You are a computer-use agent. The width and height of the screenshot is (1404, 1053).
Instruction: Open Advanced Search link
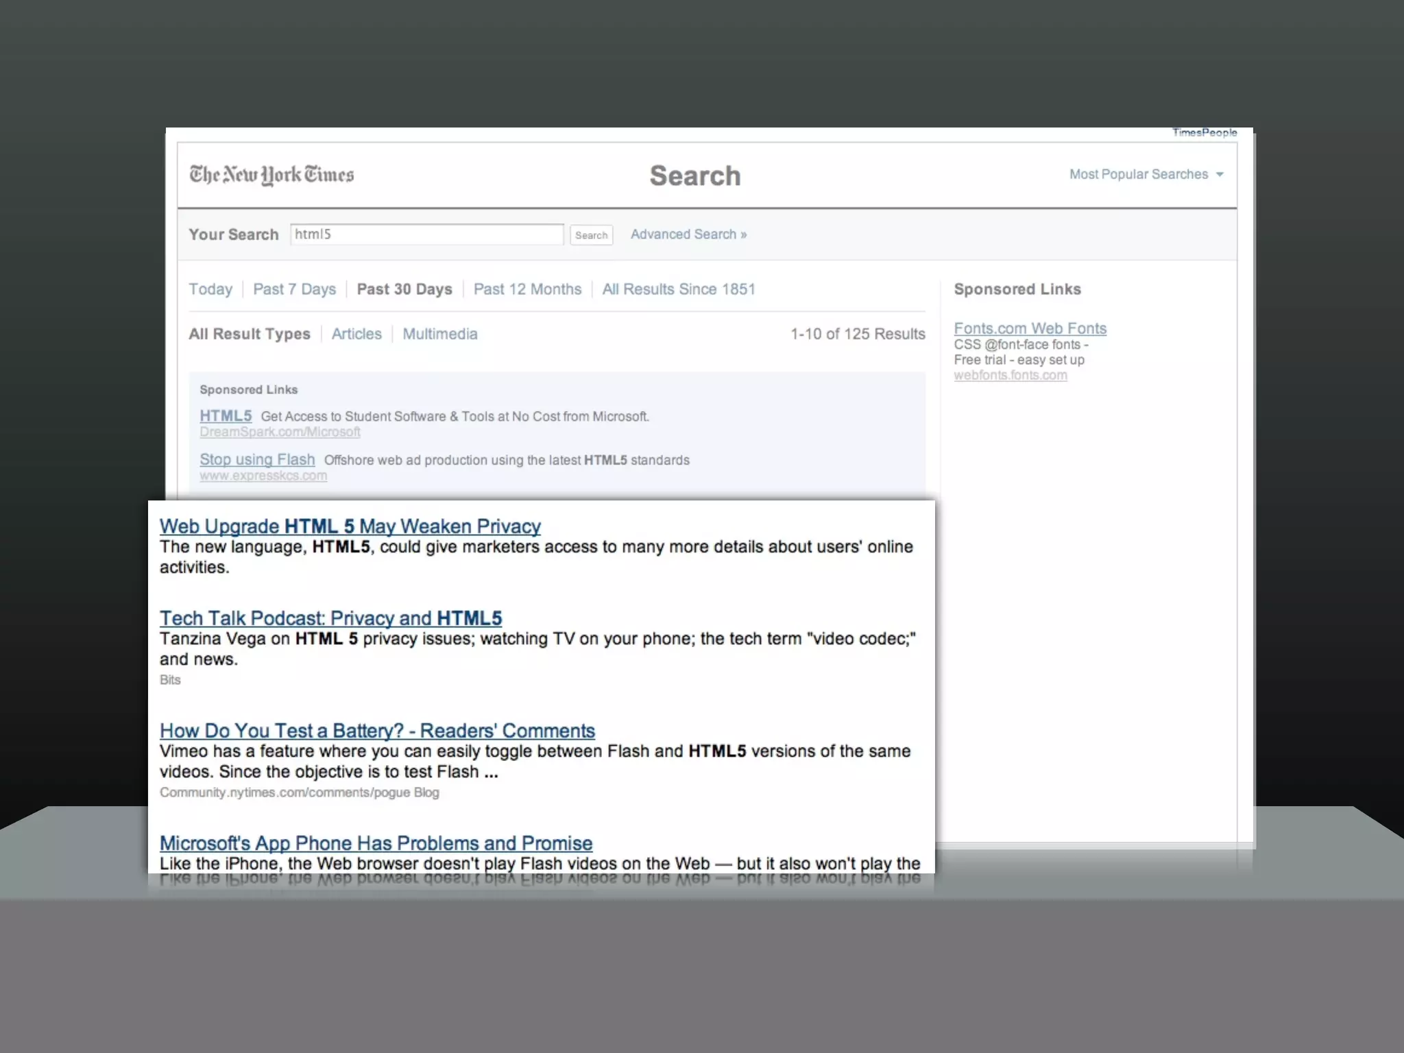pyautogui.click(x=688, y=234)
